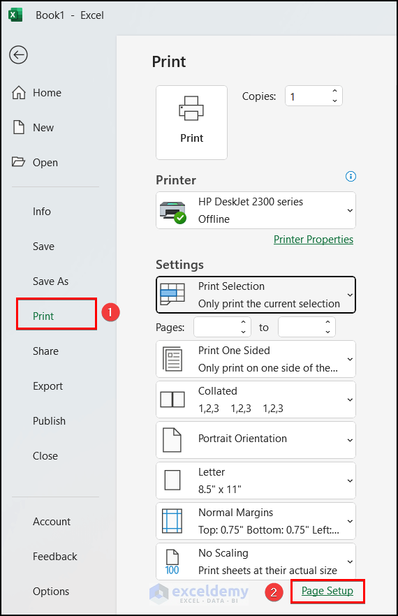Click the back arrow to leave Backstage
Viewport: 398px width, 616px height.
18,54
